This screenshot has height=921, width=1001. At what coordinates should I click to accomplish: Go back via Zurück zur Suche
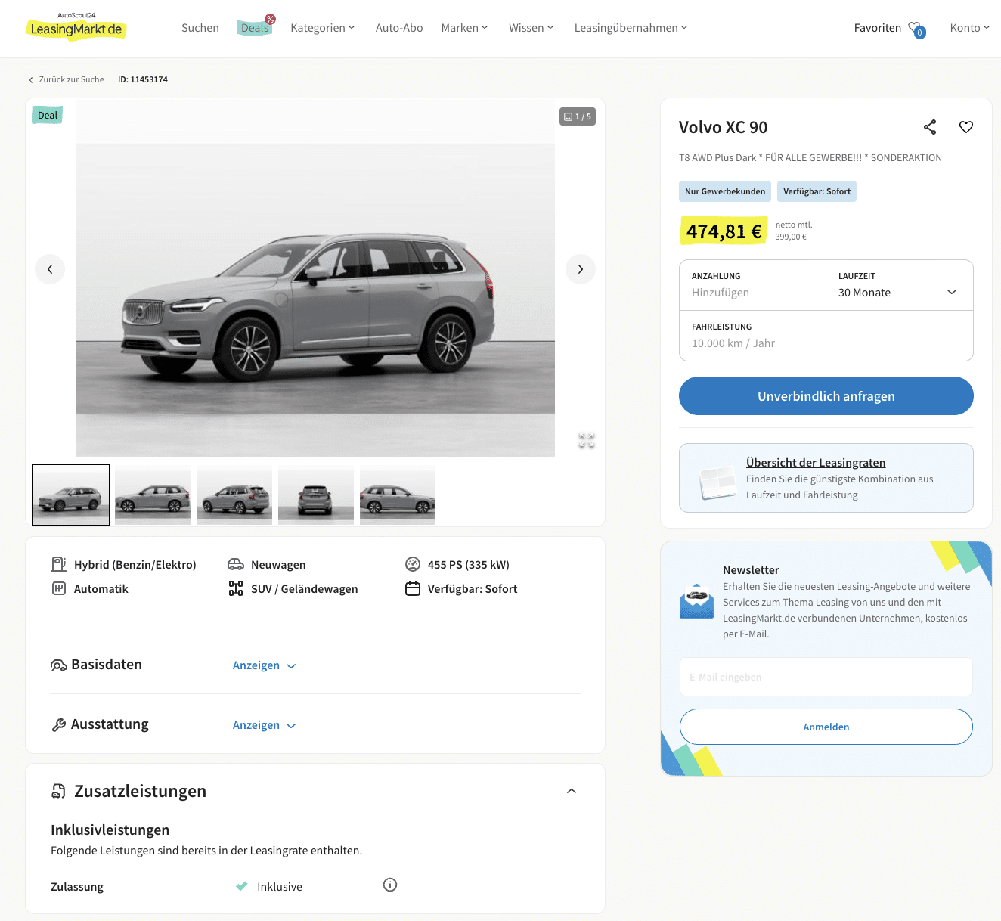(67, 79)
